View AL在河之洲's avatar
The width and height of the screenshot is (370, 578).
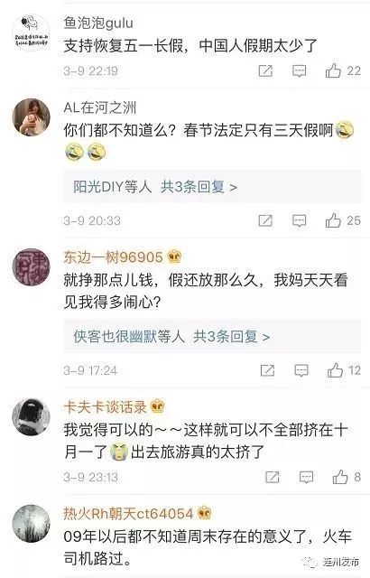[x=32, y=117]
